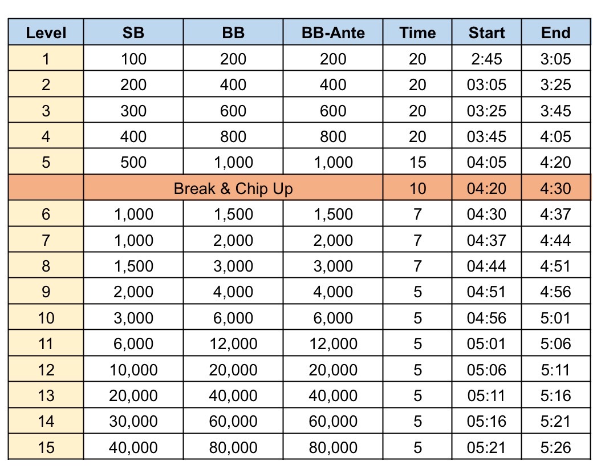Select the Level 15 row number cell
This screenshot has height=469, width=601.
tap(46, 448)
